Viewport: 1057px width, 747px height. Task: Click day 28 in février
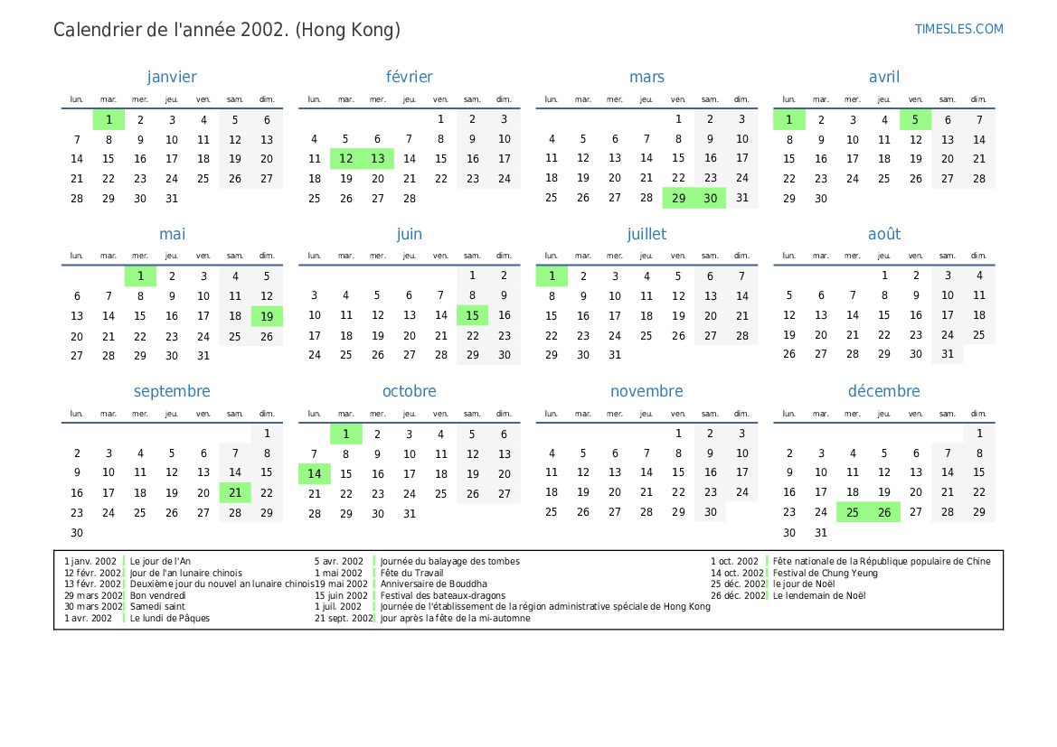(410, 199)
